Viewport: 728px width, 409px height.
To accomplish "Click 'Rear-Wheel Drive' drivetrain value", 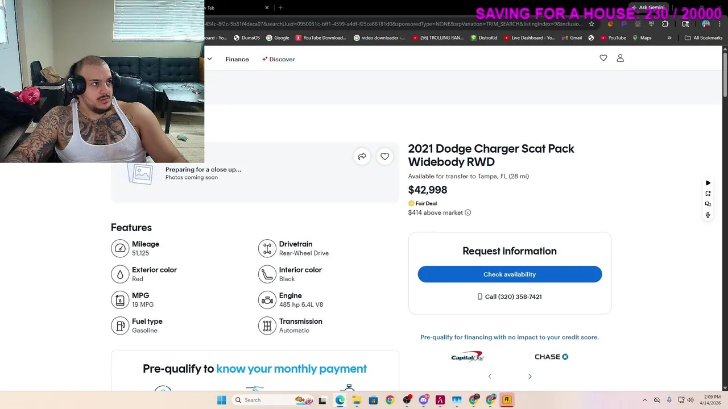I will click(304, 253).
